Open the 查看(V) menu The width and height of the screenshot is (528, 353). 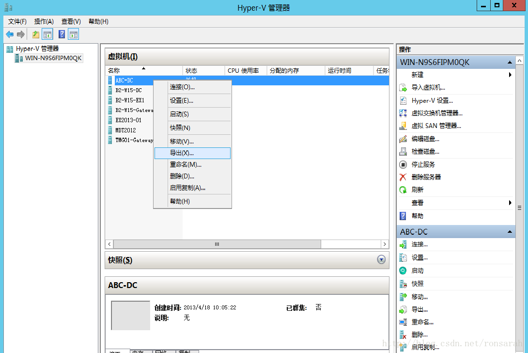click(71, 22)
